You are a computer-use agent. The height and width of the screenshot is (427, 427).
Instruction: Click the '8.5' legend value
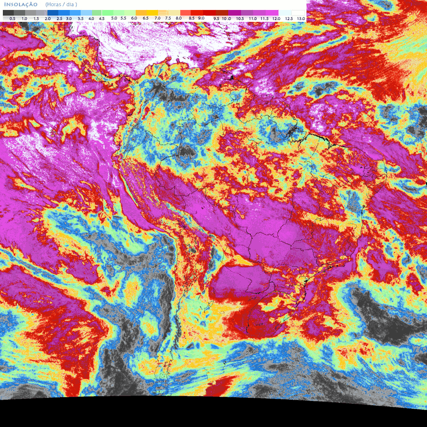coord(192,18)
